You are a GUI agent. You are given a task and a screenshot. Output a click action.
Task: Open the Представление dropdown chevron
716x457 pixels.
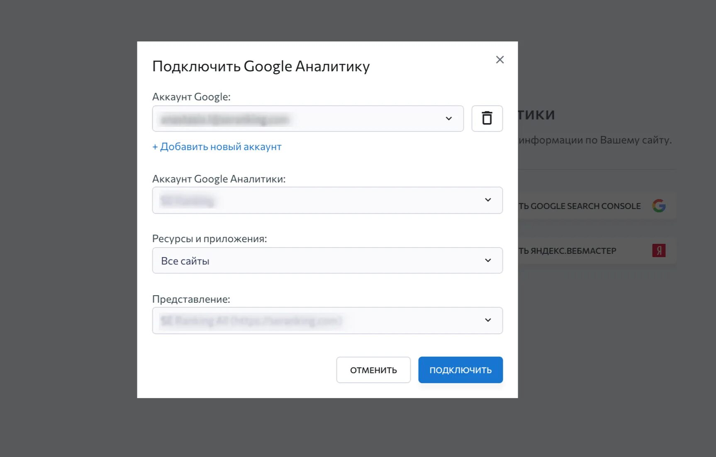[x=488, y=320]
